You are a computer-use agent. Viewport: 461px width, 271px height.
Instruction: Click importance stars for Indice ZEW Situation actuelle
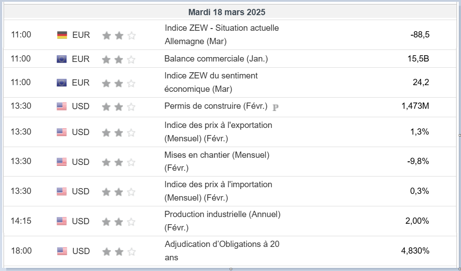pyautogui.click(x=119, y=35)
